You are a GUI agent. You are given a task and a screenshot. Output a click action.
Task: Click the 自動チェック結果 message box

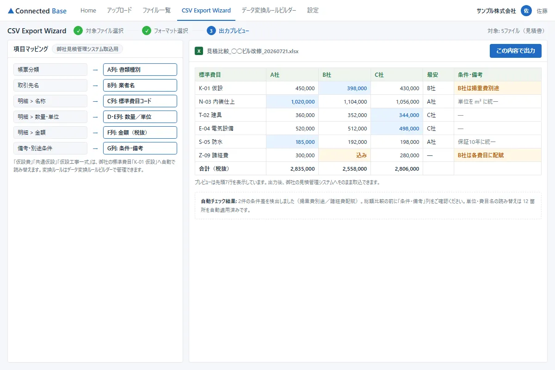[368, 205]
